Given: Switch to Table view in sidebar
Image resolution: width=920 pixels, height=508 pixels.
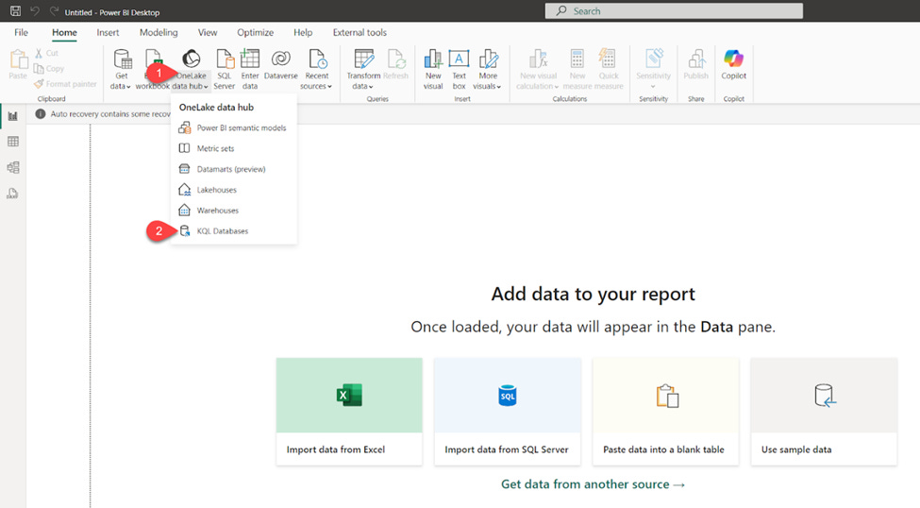Looking at the screenshot, I should [13, 142].
